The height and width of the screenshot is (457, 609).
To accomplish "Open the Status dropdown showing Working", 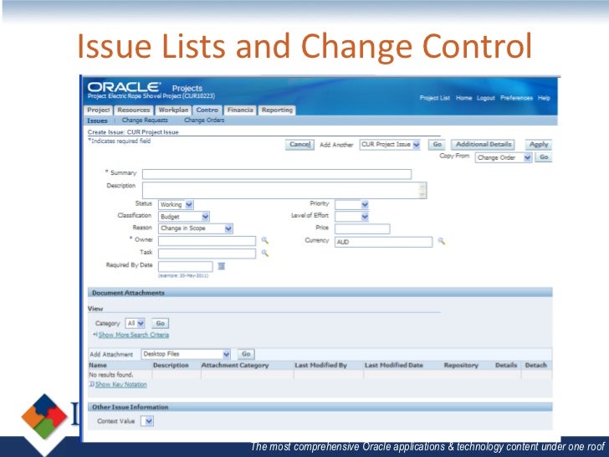I will click(x=176, y=204).
